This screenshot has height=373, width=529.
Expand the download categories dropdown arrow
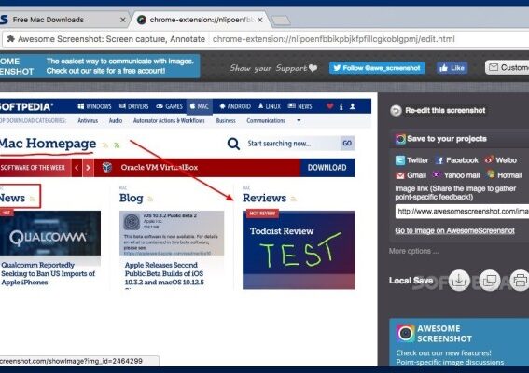click(x=299, y=120)
